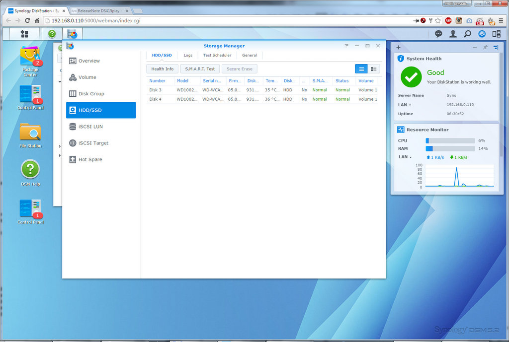Open the DSM Main Menu grid icon
509x342 pixels.
pyautogui.click(x=24, y=34)
